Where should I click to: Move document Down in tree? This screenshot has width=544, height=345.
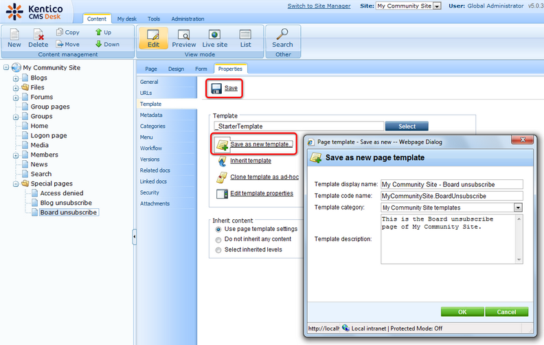[x=108, y=44]
